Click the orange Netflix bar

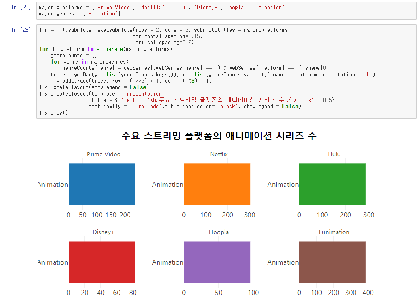click(x=217, y=184)
